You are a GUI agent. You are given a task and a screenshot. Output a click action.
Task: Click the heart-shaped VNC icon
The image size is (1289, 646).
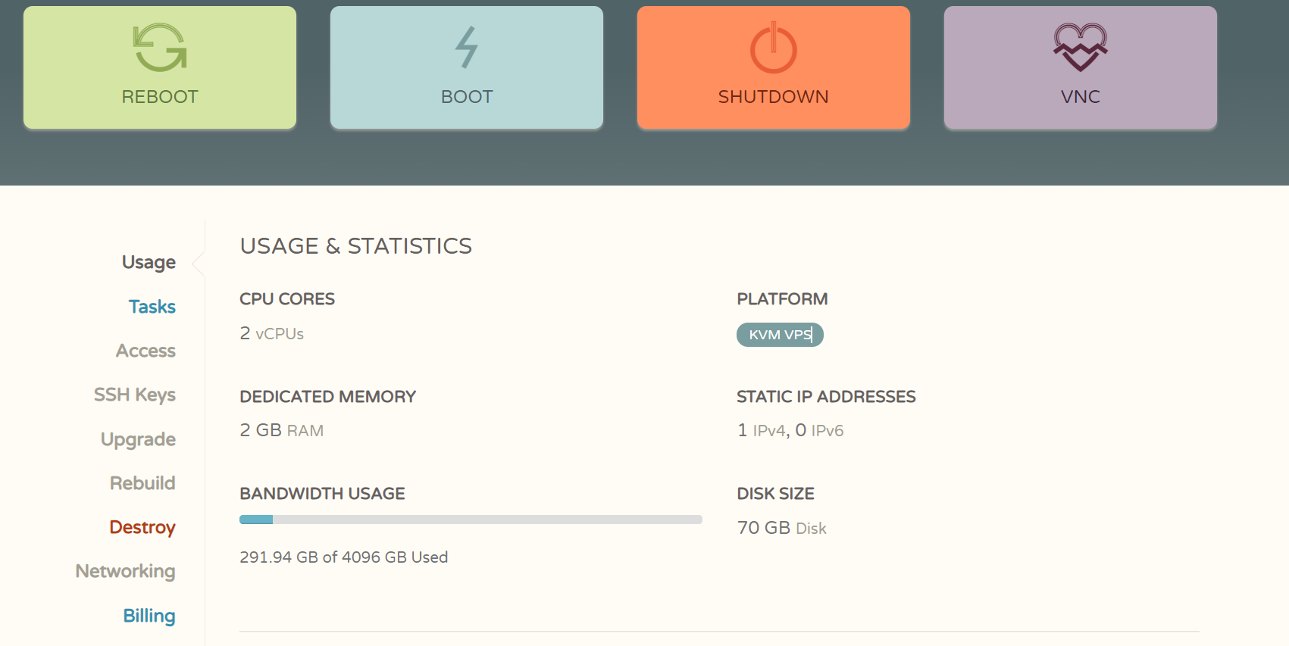pos(1080,47)
